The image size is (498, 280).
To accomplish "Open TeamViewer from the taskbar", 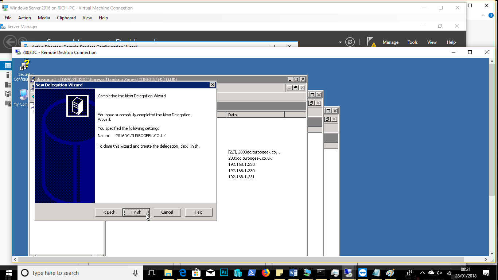I will click(x=362, y=273).
